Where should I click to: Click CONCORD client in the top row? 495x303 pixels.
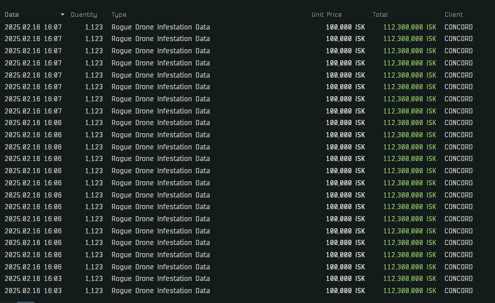(x=459, y=27)
